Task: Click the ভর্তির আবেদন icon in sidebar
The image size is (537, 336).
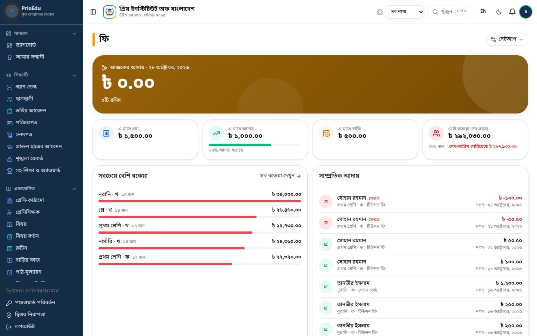Action: pos(10,111)
